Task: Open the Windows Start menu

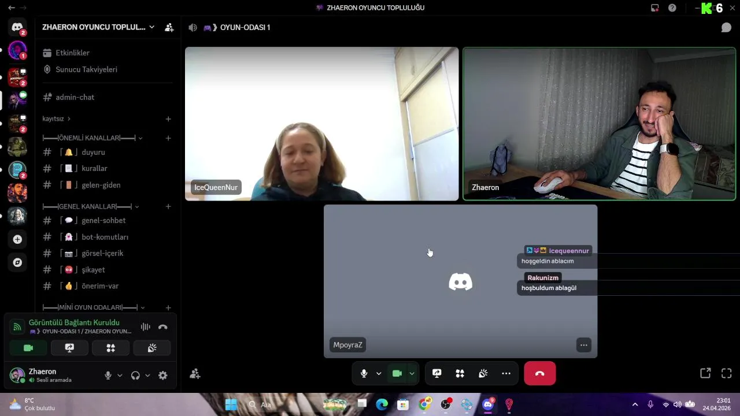Action: (231, 404)
